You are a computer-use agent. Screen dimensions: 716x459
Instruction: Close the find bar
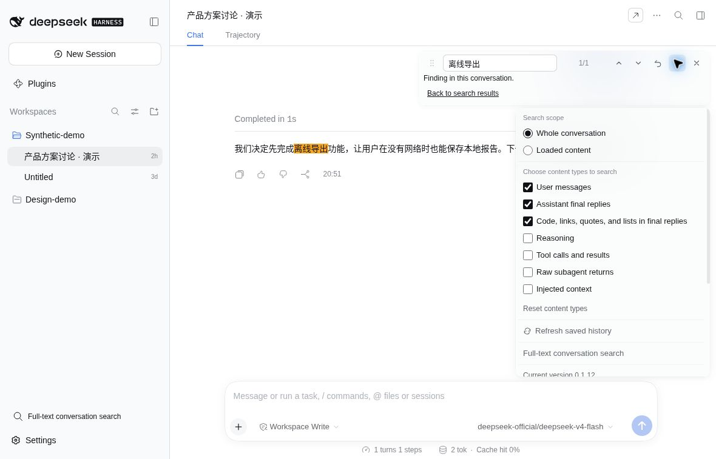(x=697, y=63)
